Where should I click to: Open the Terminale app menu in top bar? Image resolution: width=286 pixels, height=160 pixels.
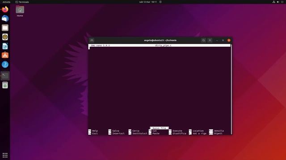pos(22,2)
